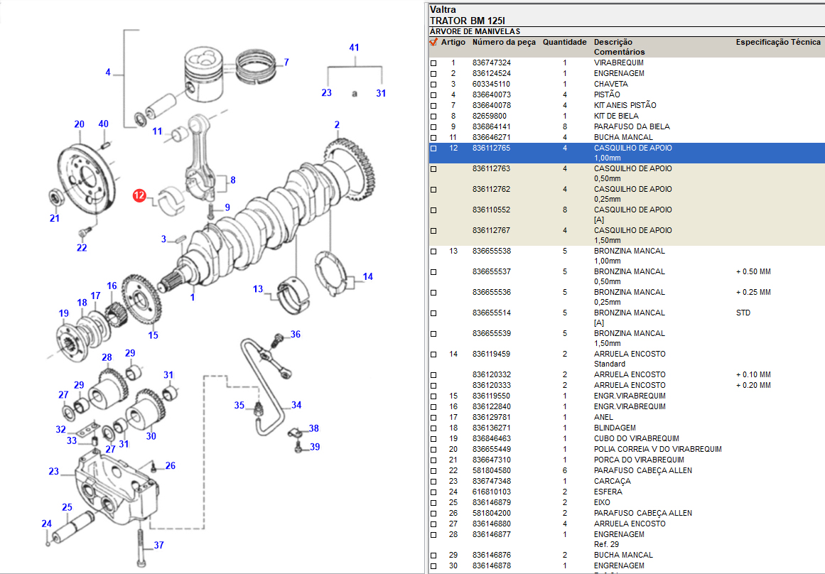Click the red checkmark icon in table header
The width and height of the screenshot is (825, 574).
(433, 42)
